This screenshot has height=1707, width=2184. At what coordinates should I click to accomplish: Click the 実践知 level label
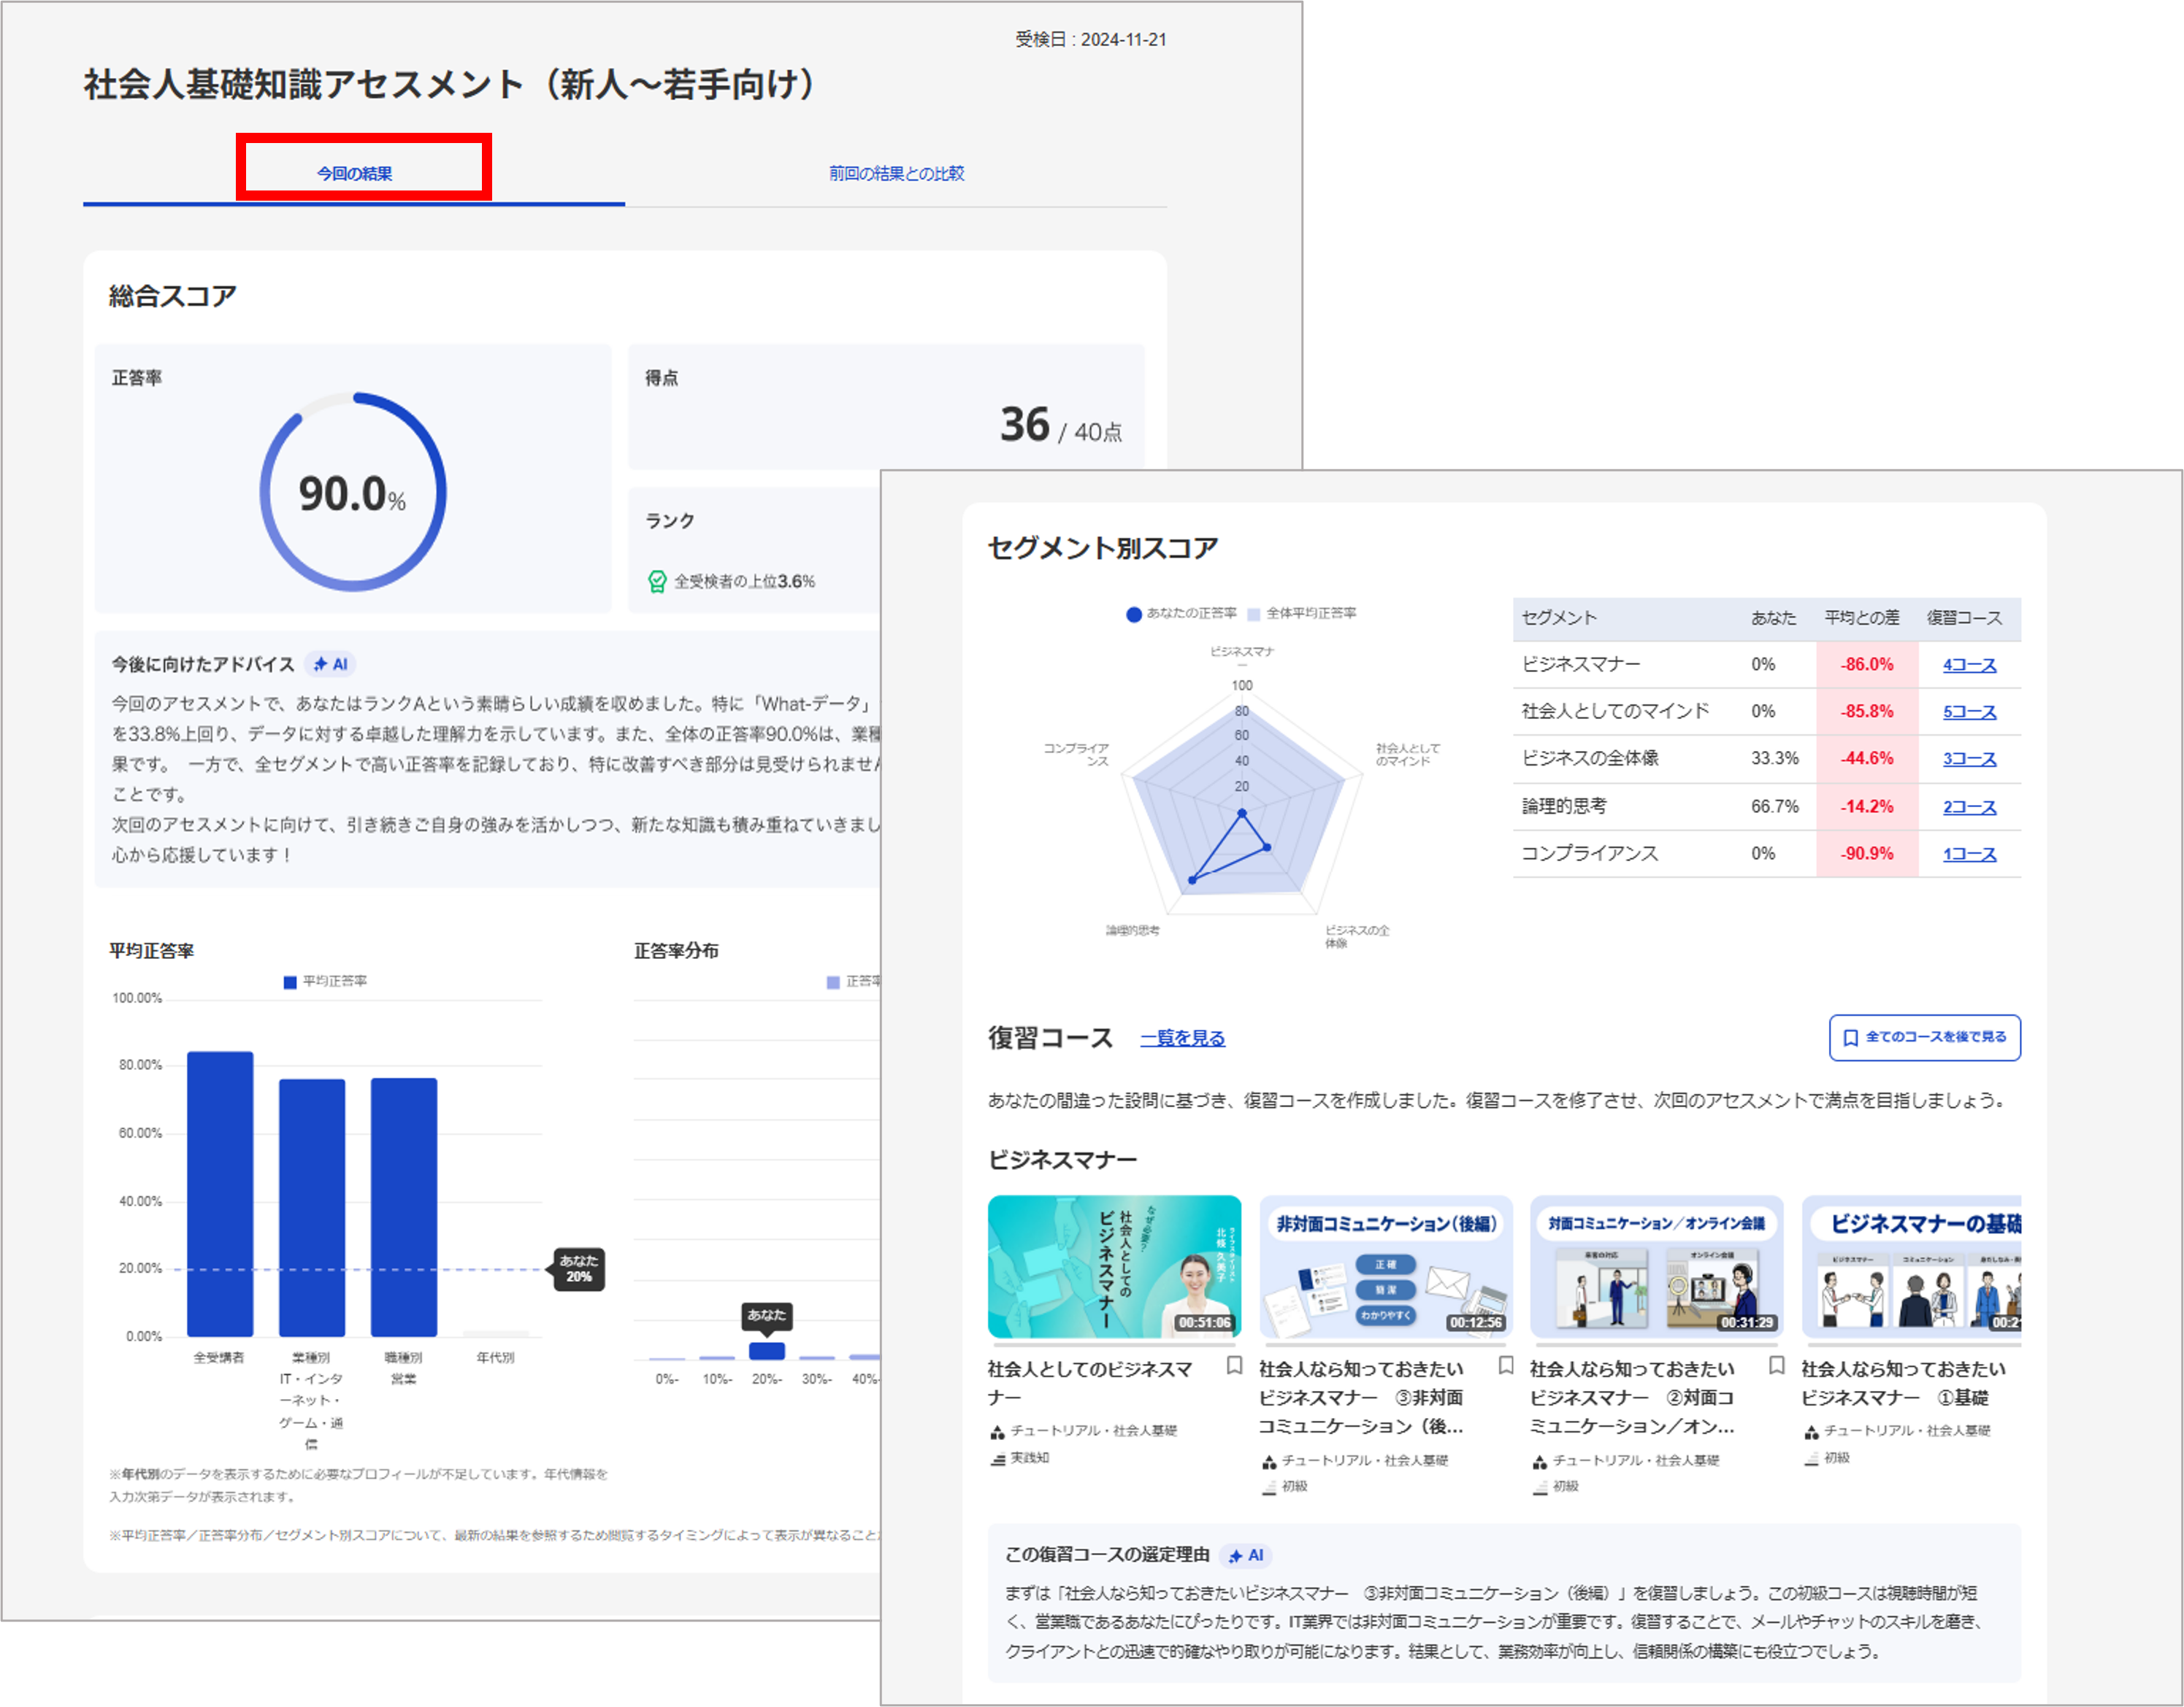pyautogui.click(x=1029, y=1458)
